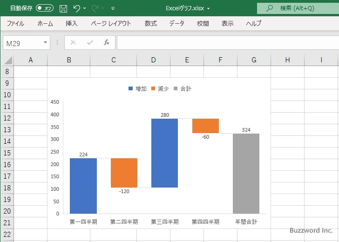Select column D header
Screen dimensions: 339x242
click(154, 60)
